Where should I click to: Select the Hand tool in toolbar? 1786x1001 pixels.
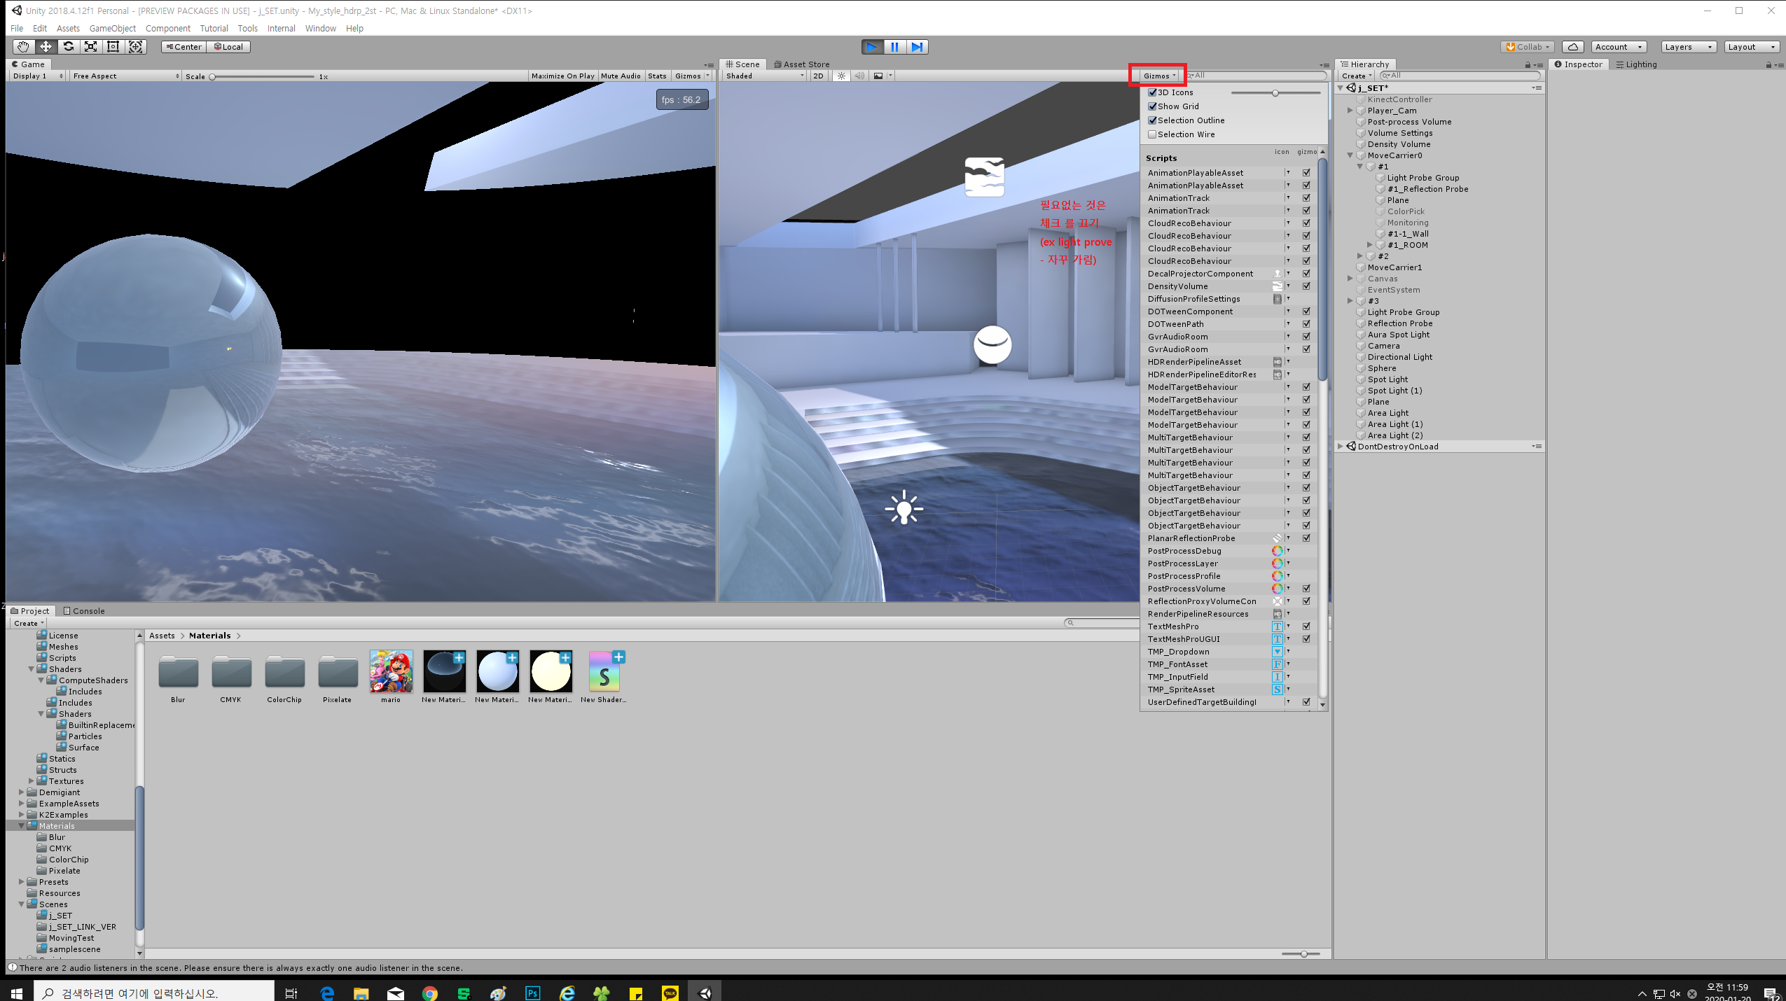click(23, 47)
